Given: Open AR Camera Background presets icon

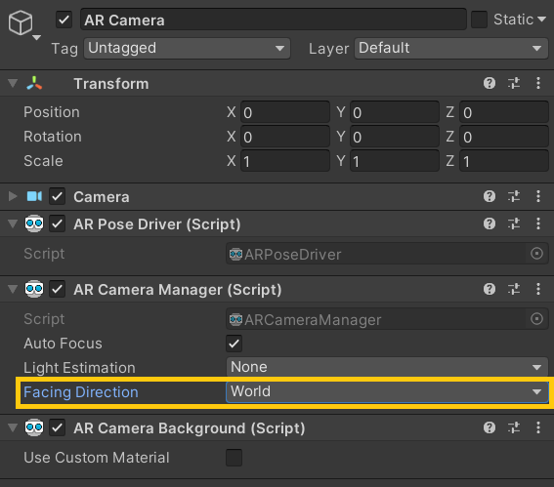Looking at the screenshot, I should pos(514,428).
